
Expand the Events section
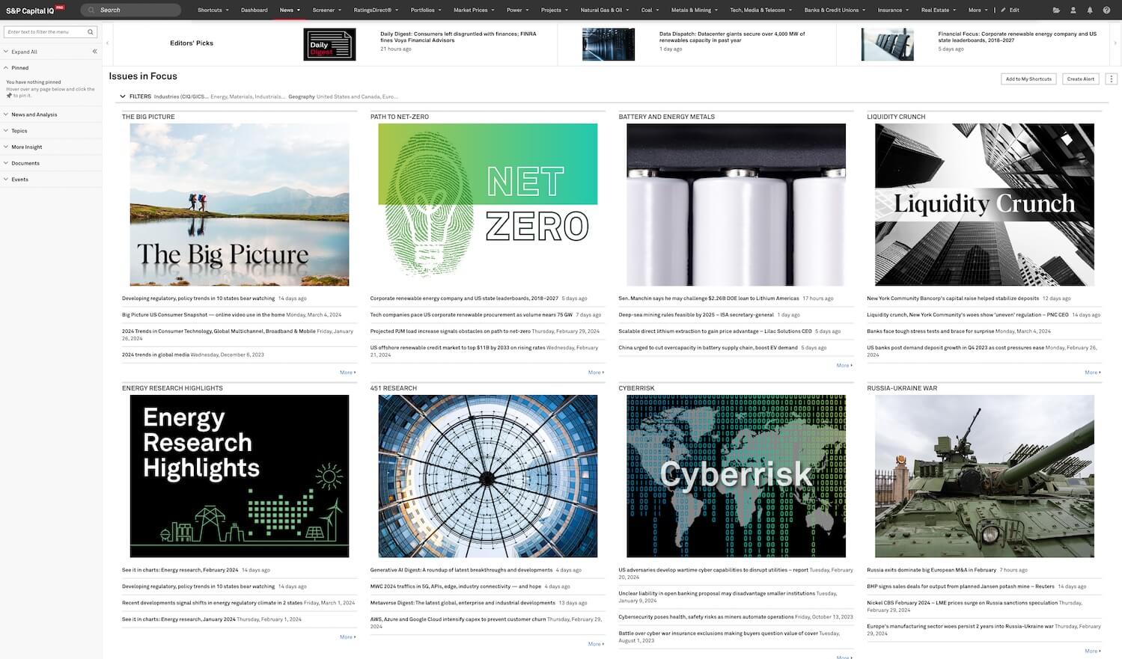[x=16, y=180]
